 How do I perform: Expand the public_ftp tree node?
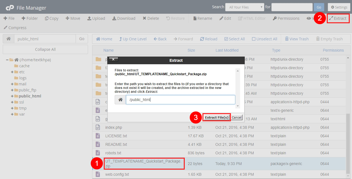(12, 90)
